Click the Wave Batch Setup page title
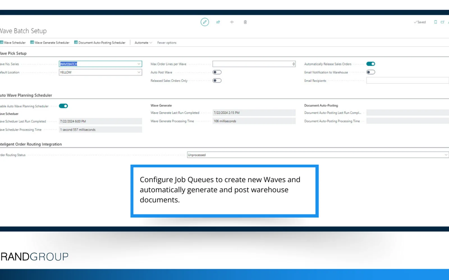This screenshot has height=280, width=449. (x=23, y=31)
